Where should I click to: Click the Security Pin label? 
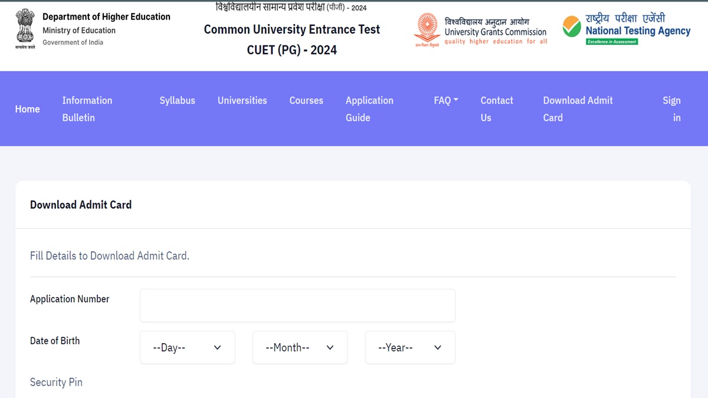click(x=56, y=382)
